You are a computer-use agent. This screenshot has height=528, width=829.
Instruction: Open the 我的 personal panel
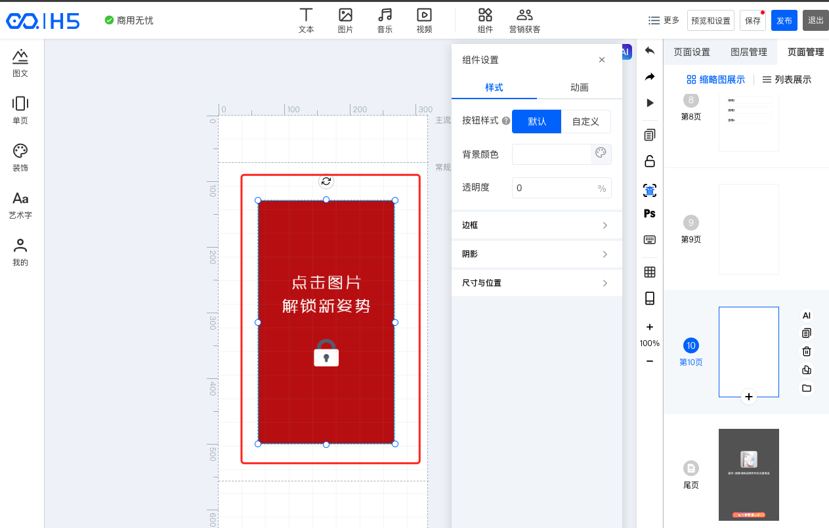(20, 252)
